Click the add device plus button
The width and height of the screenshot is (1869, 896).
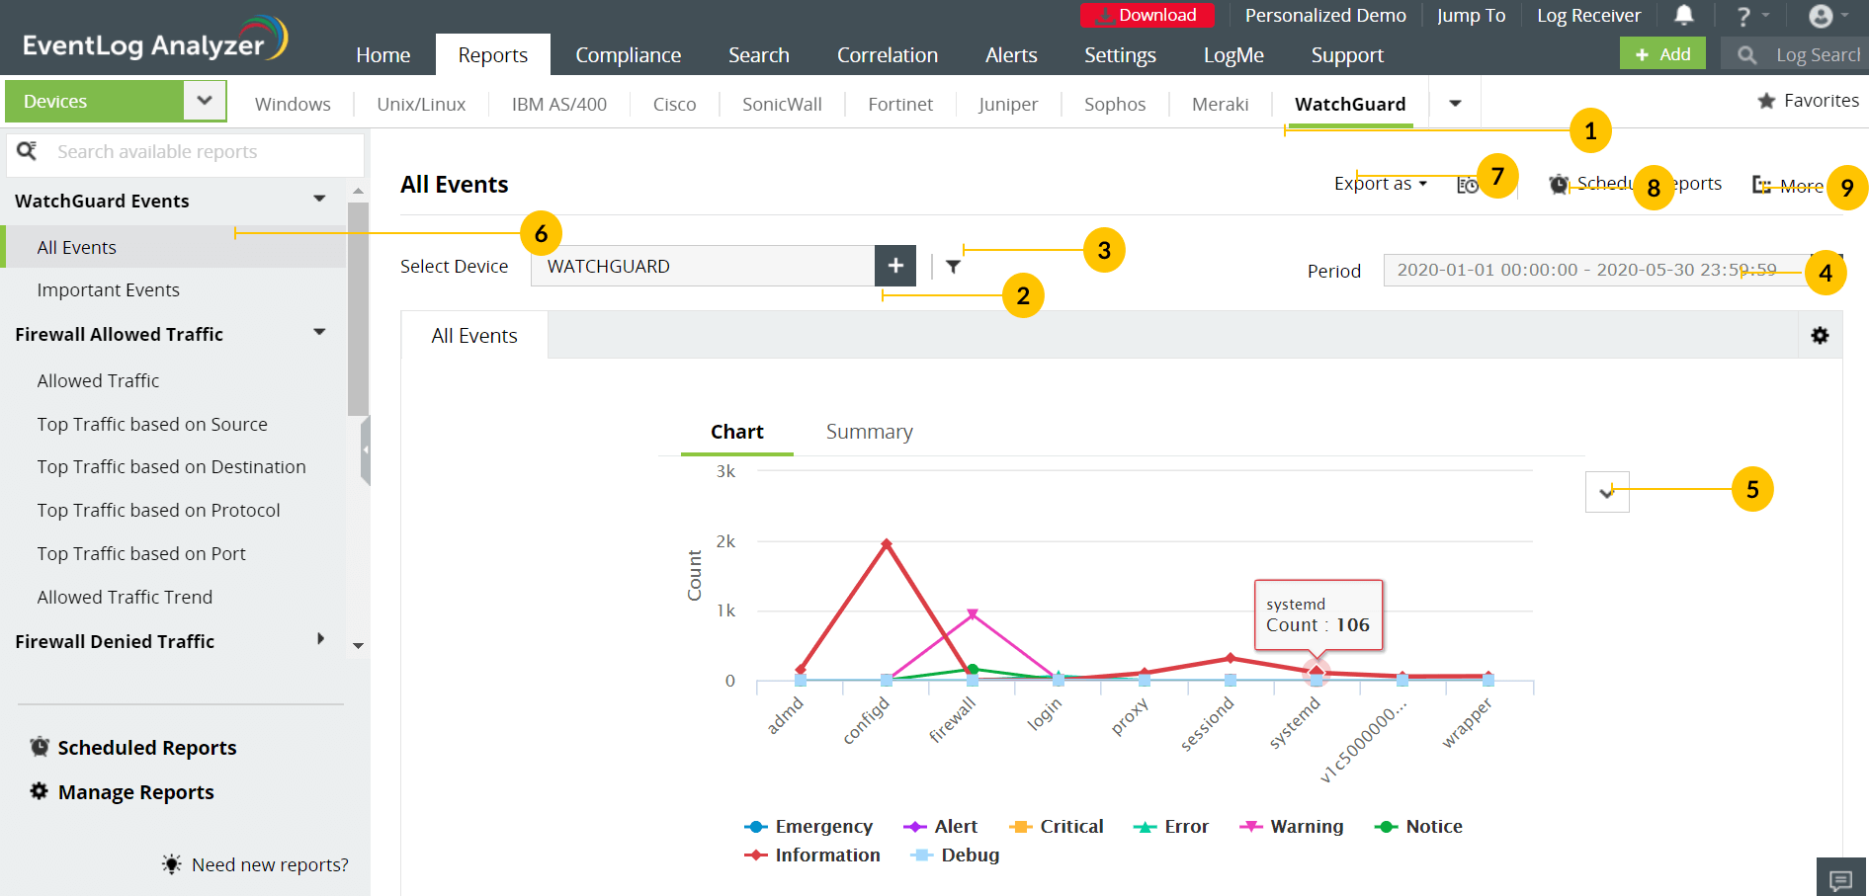tap(895, 266)
